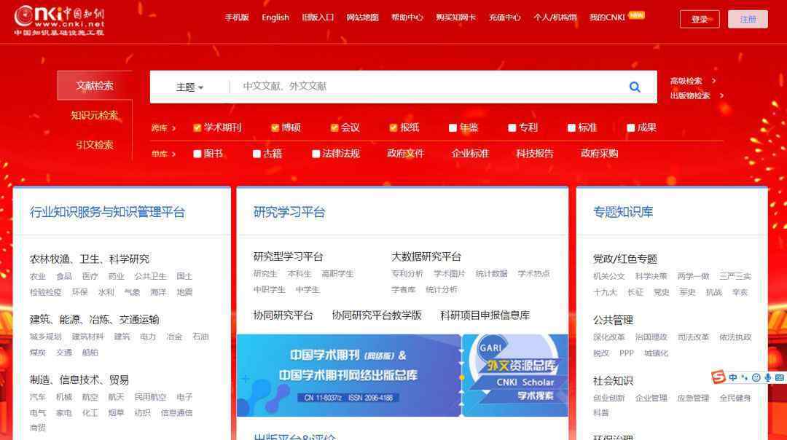The width and height of the screenshot is (787, 440).
Task: Click 机关公文 under 党政/红色专题
Action: [608, 276]
